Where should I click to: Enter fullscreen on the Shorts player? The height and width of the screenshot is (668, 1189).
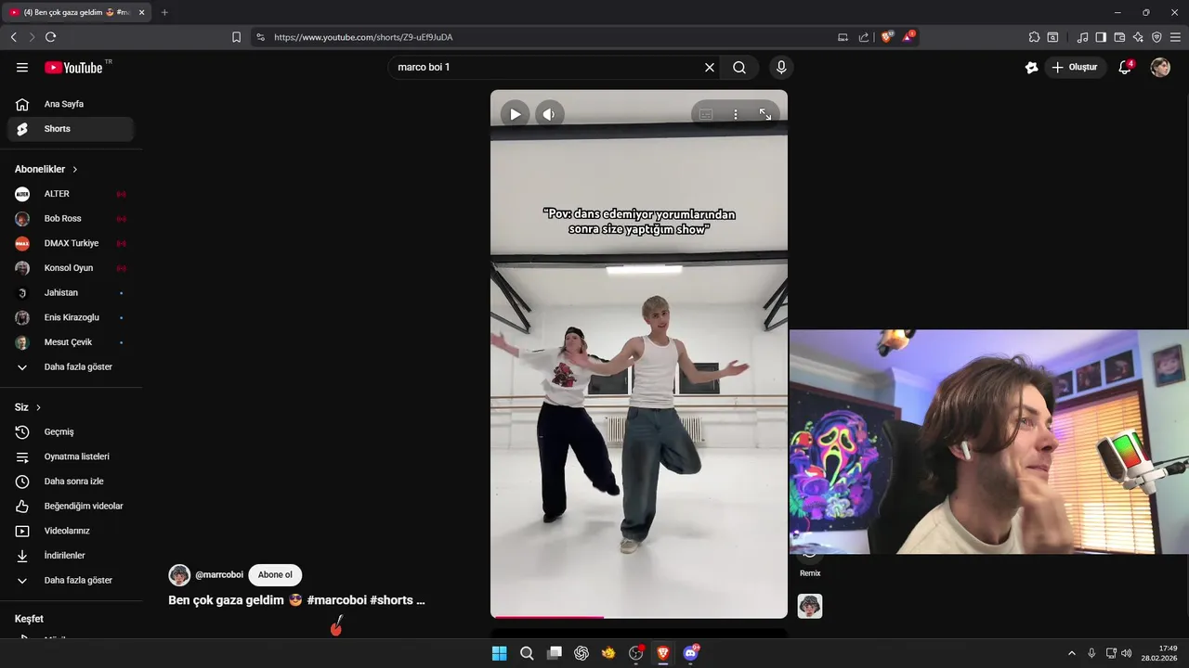(765, 114)
